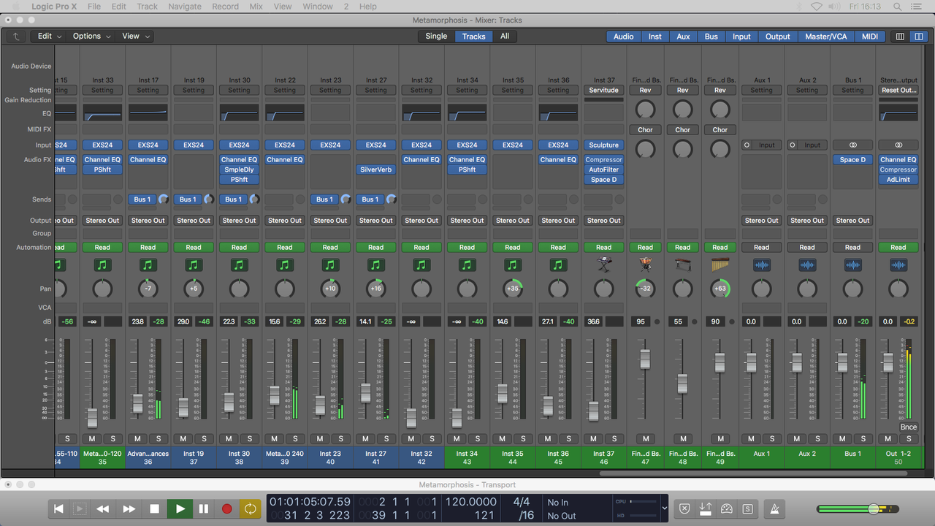Open Reset Out... setting on Out 1-2
This screenshot has width=935, height=526.
pos(898,90)
